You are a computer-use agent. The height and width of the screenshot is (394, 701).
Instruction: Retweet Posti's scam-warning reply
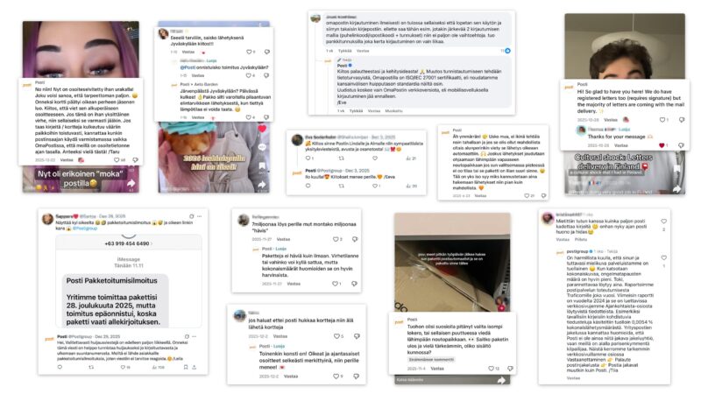pos(91,367)
